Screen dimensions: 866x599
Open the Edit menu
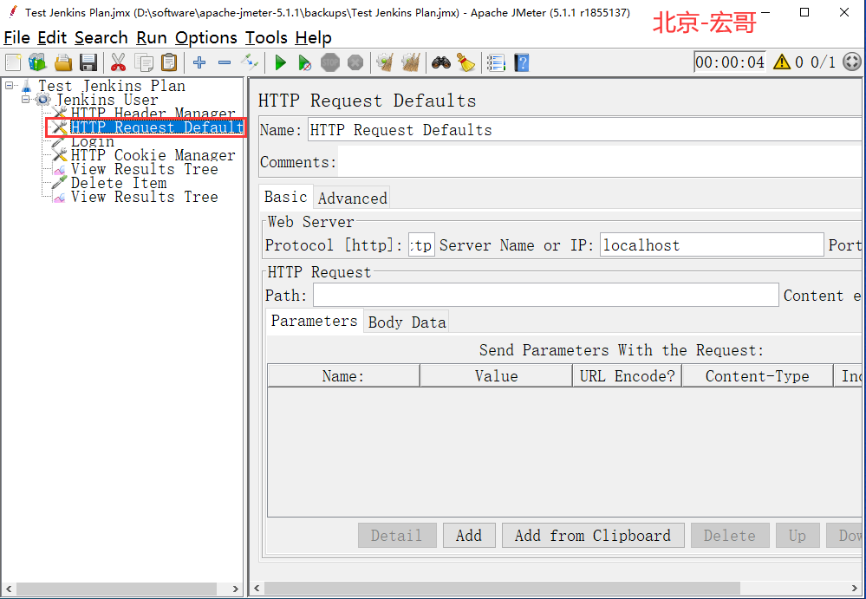(x=52, y=37)
